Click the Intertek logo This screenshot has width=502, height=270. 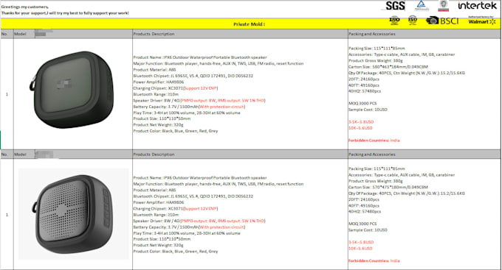point(477,5)
